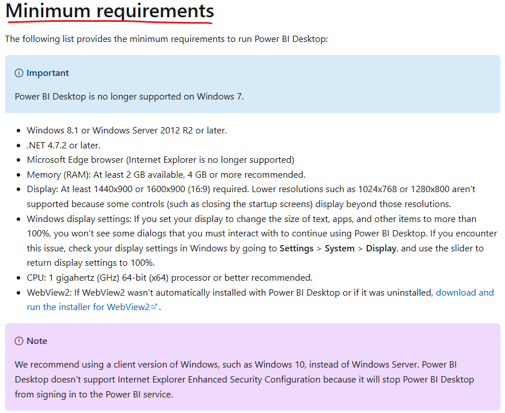The image size is (505, 413).
Task: Click the intro sentence "The following list provides"
Action: point(166,39)
